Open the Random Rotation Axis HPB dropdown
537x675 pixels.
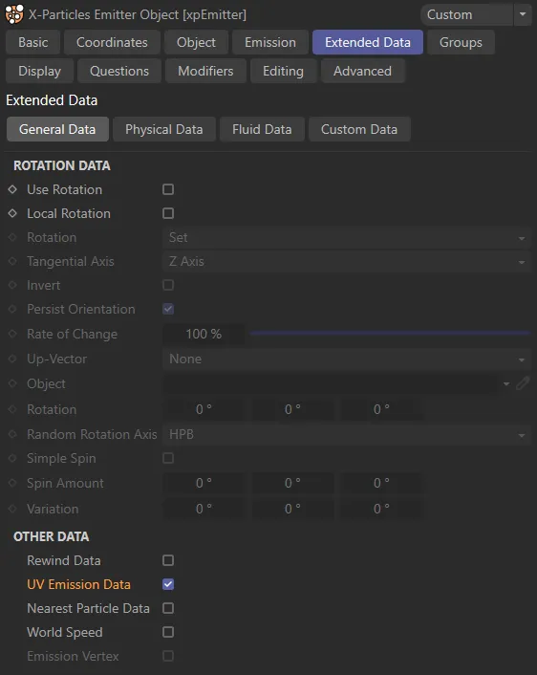coord(347,434)
